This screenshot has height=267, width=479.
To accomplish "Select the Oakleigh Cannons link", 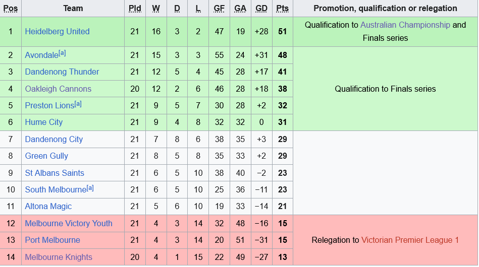I will [58, 89].
